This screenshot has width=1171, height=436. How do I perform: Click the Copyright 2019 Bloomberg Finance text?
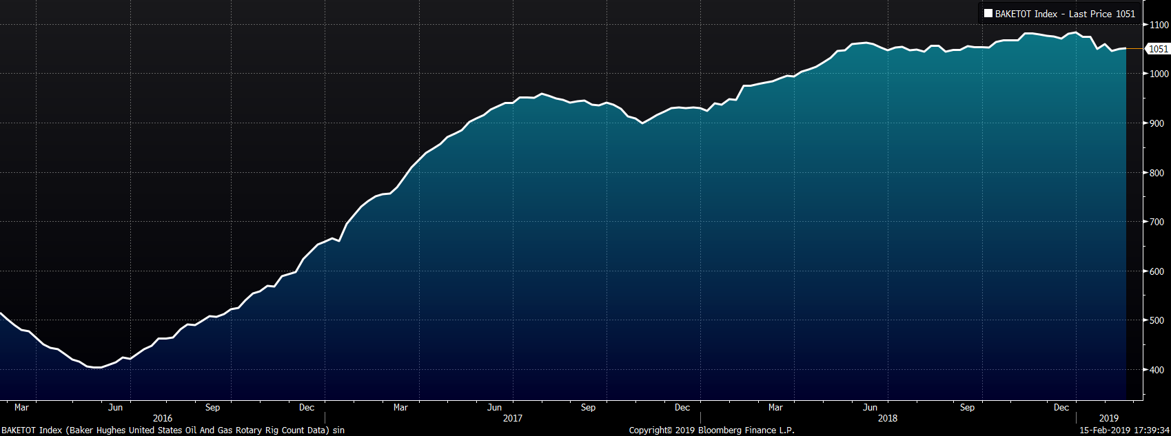point(711,430)
